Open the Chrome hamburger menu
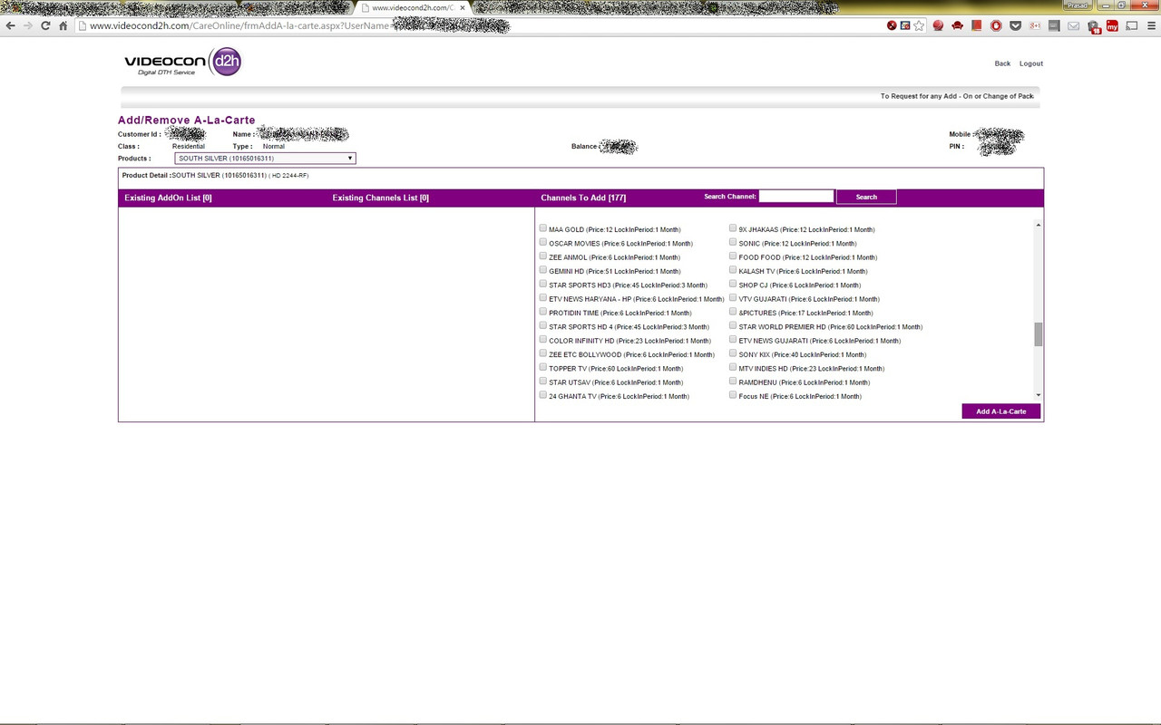Viewport: 1161px width, 725px height. pos(1150,25)
